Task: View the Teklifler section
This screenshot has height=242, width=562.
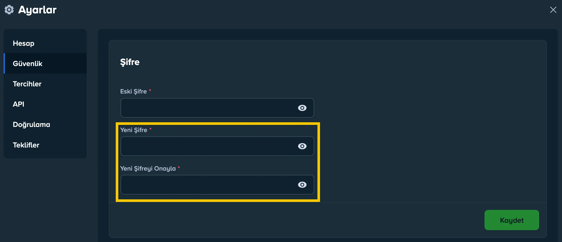Action: pyautogui.click(x=26, y=145)
